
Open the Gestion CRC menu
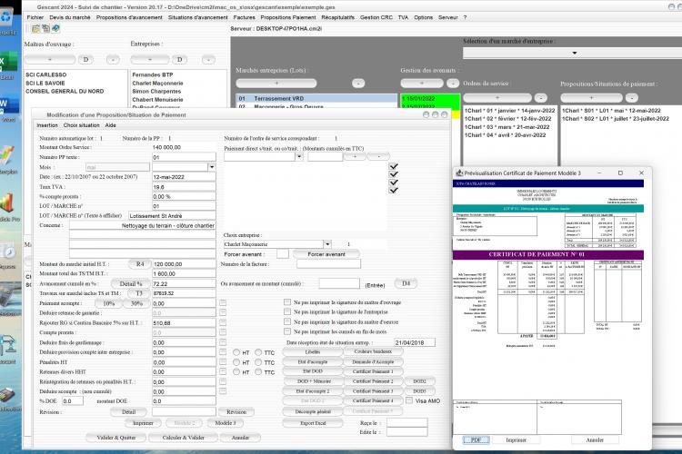pyautogui.click(x=376, y=17)
